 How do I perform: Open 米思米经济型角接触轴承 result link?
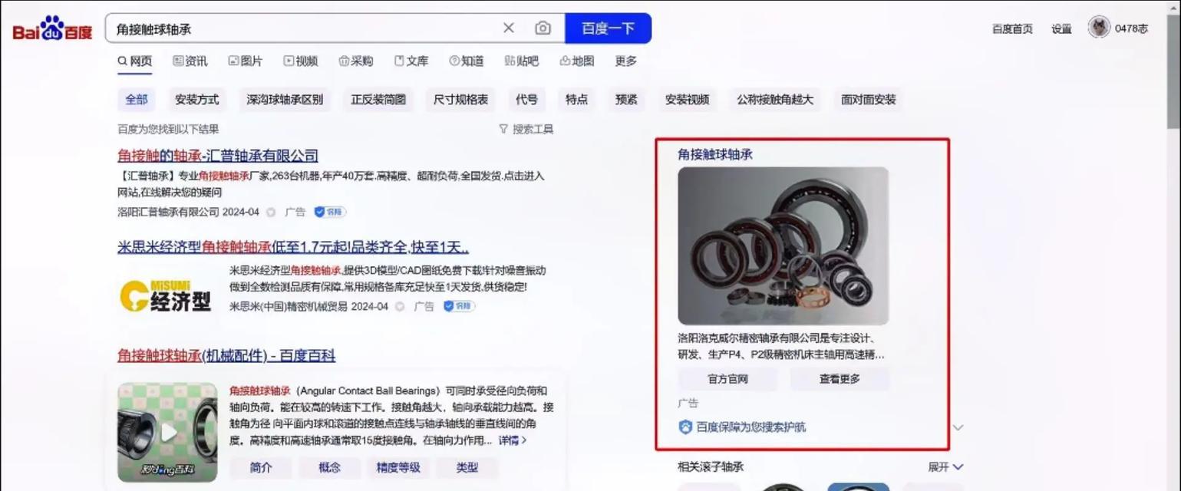point(293,247)
